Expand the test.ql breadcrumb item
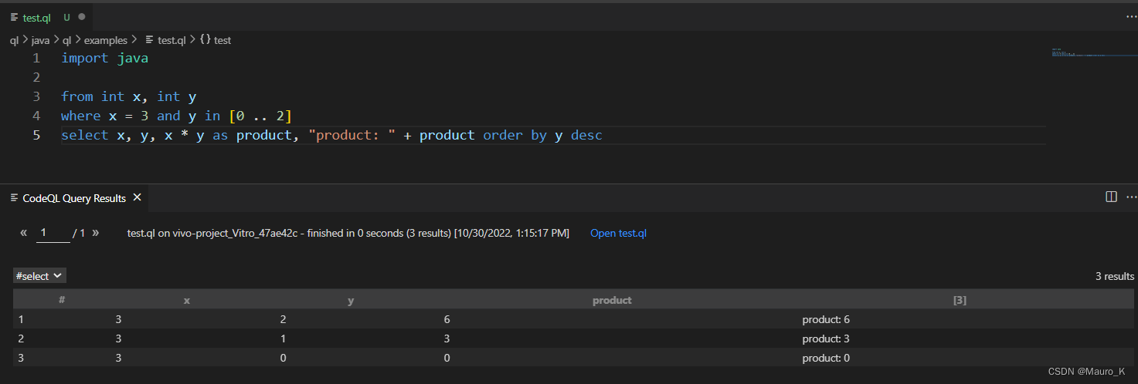Viewport: 1138px width, 384px height. tap(165, 40)
